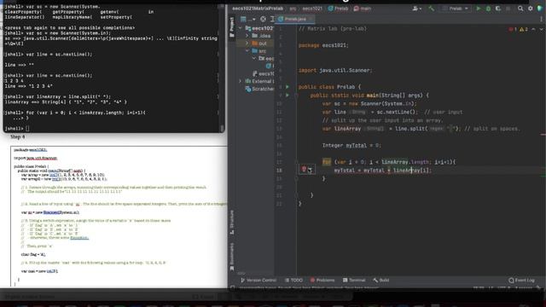The image size is (546, 307).
Task: Click the main method breadcrumb
Action: pos(363,9)
